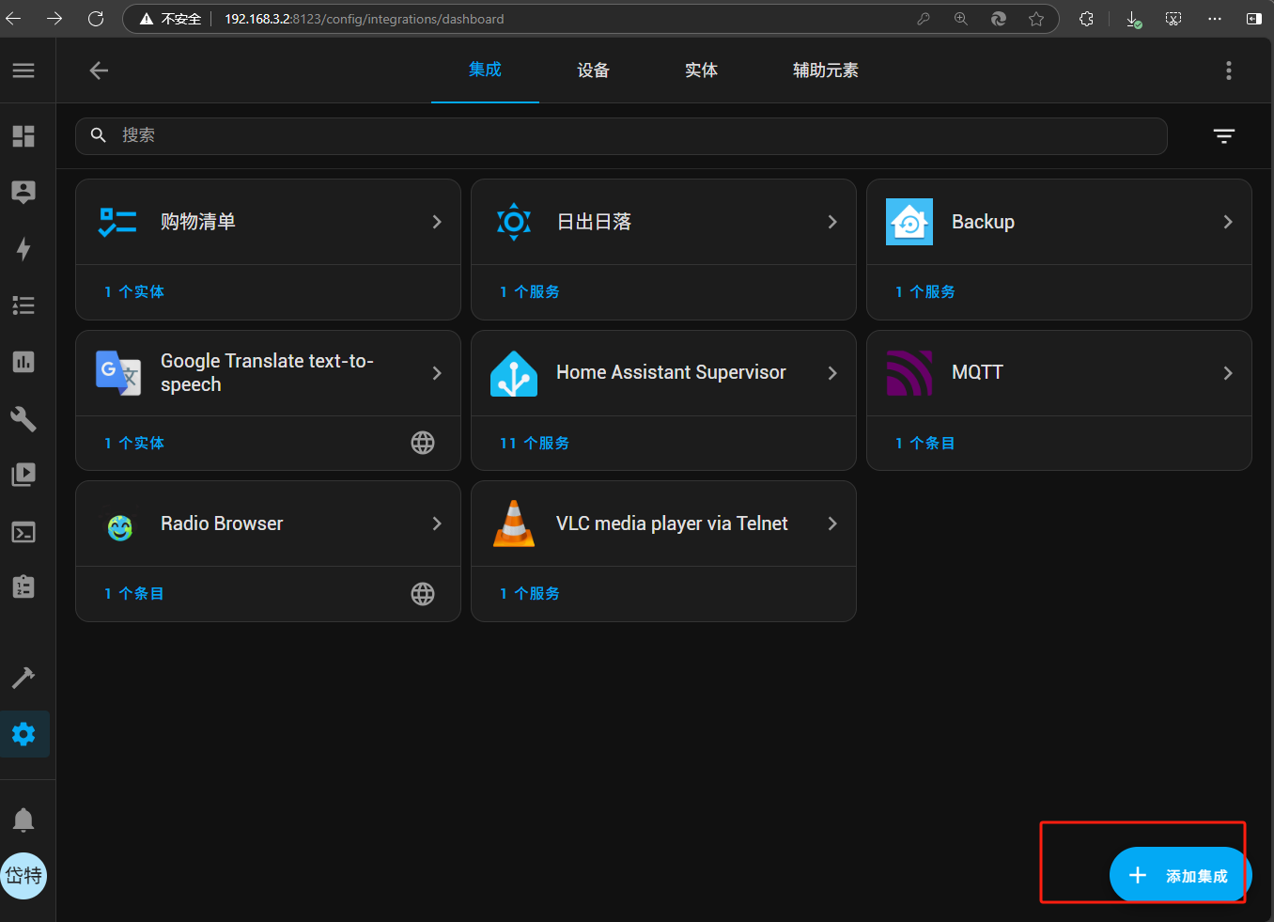Click the 添加集成 button
This screenshot has width=1274, height=922.
point(1179,875)
